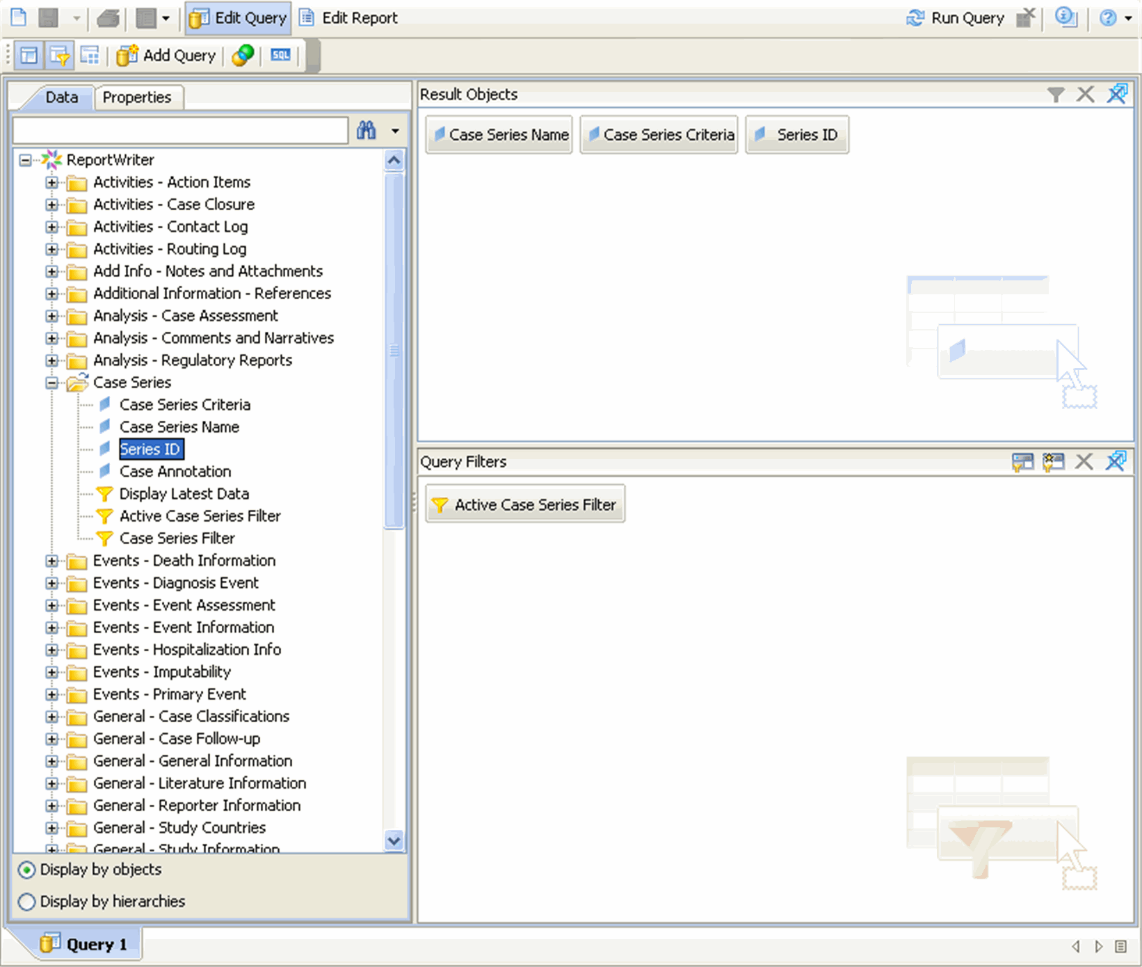
Task: Click Case Series Filter funnel icon
Action: [104, 538]
